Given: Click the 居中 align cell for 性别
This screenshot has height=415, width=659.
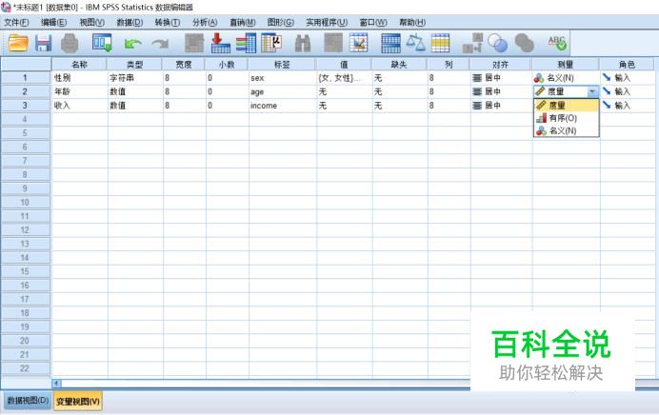Looking at the screenshot, I should pyautogui.click(x=501, y=78).
